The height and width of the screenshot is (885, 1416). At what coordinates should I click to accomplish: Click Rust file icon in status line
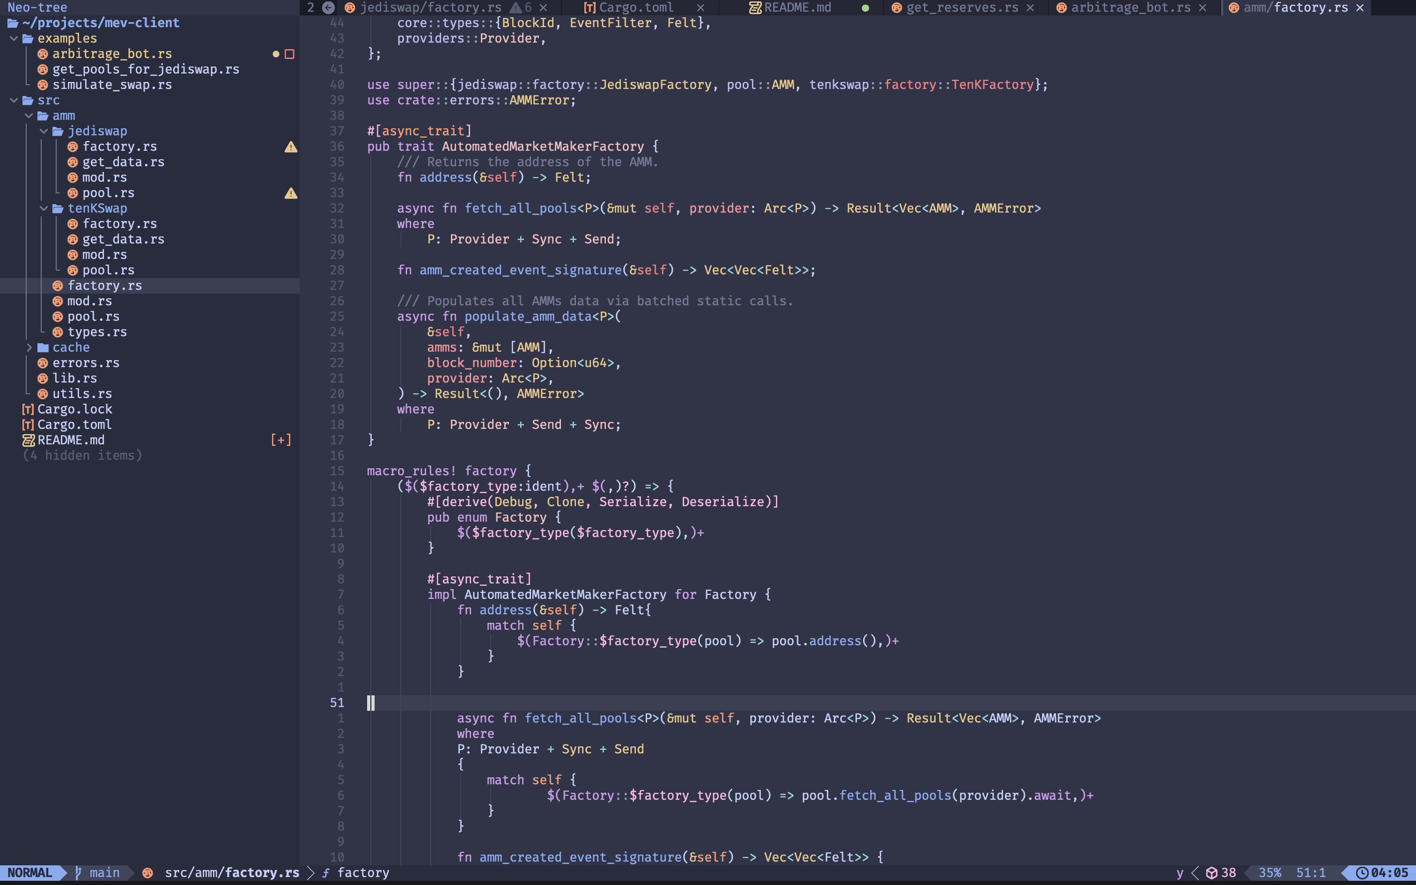click(148, 873)
